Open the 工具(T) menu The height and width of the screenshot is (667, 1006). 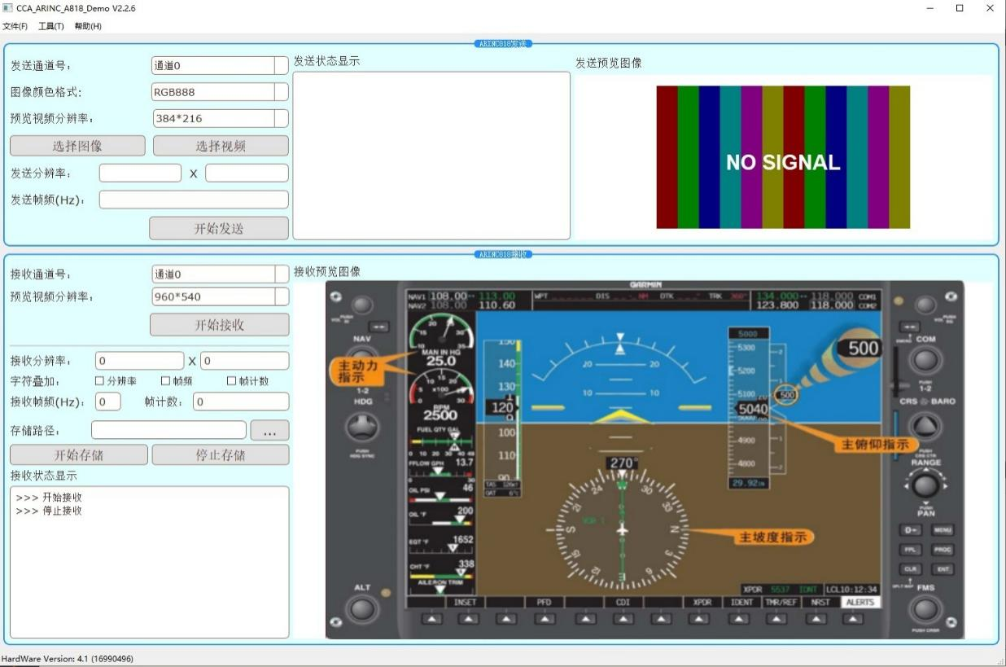click(x=51, y=26)
